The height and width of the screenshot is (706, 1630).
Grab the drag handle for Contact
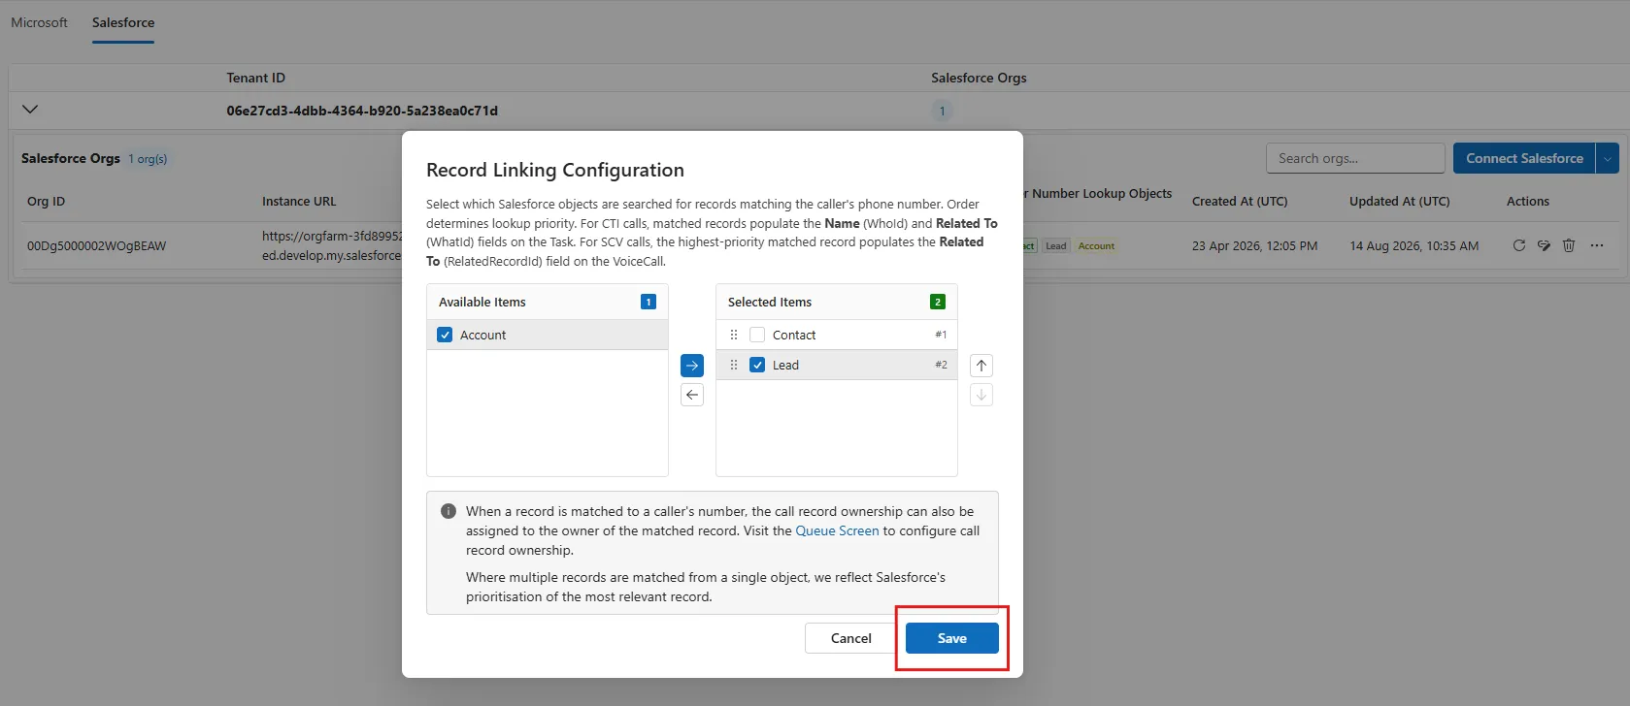(734, 335)
